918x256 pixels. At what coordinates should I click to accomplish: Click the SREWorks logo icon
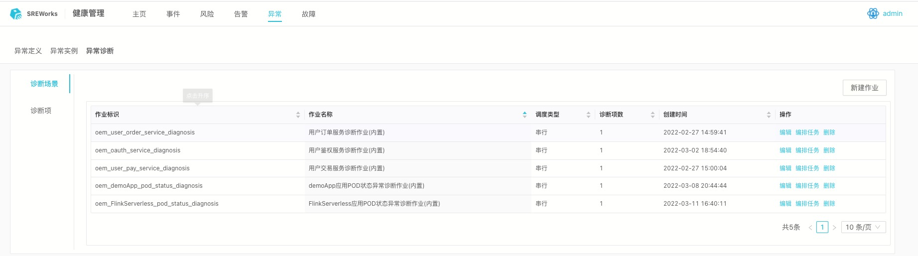(16, 14)
